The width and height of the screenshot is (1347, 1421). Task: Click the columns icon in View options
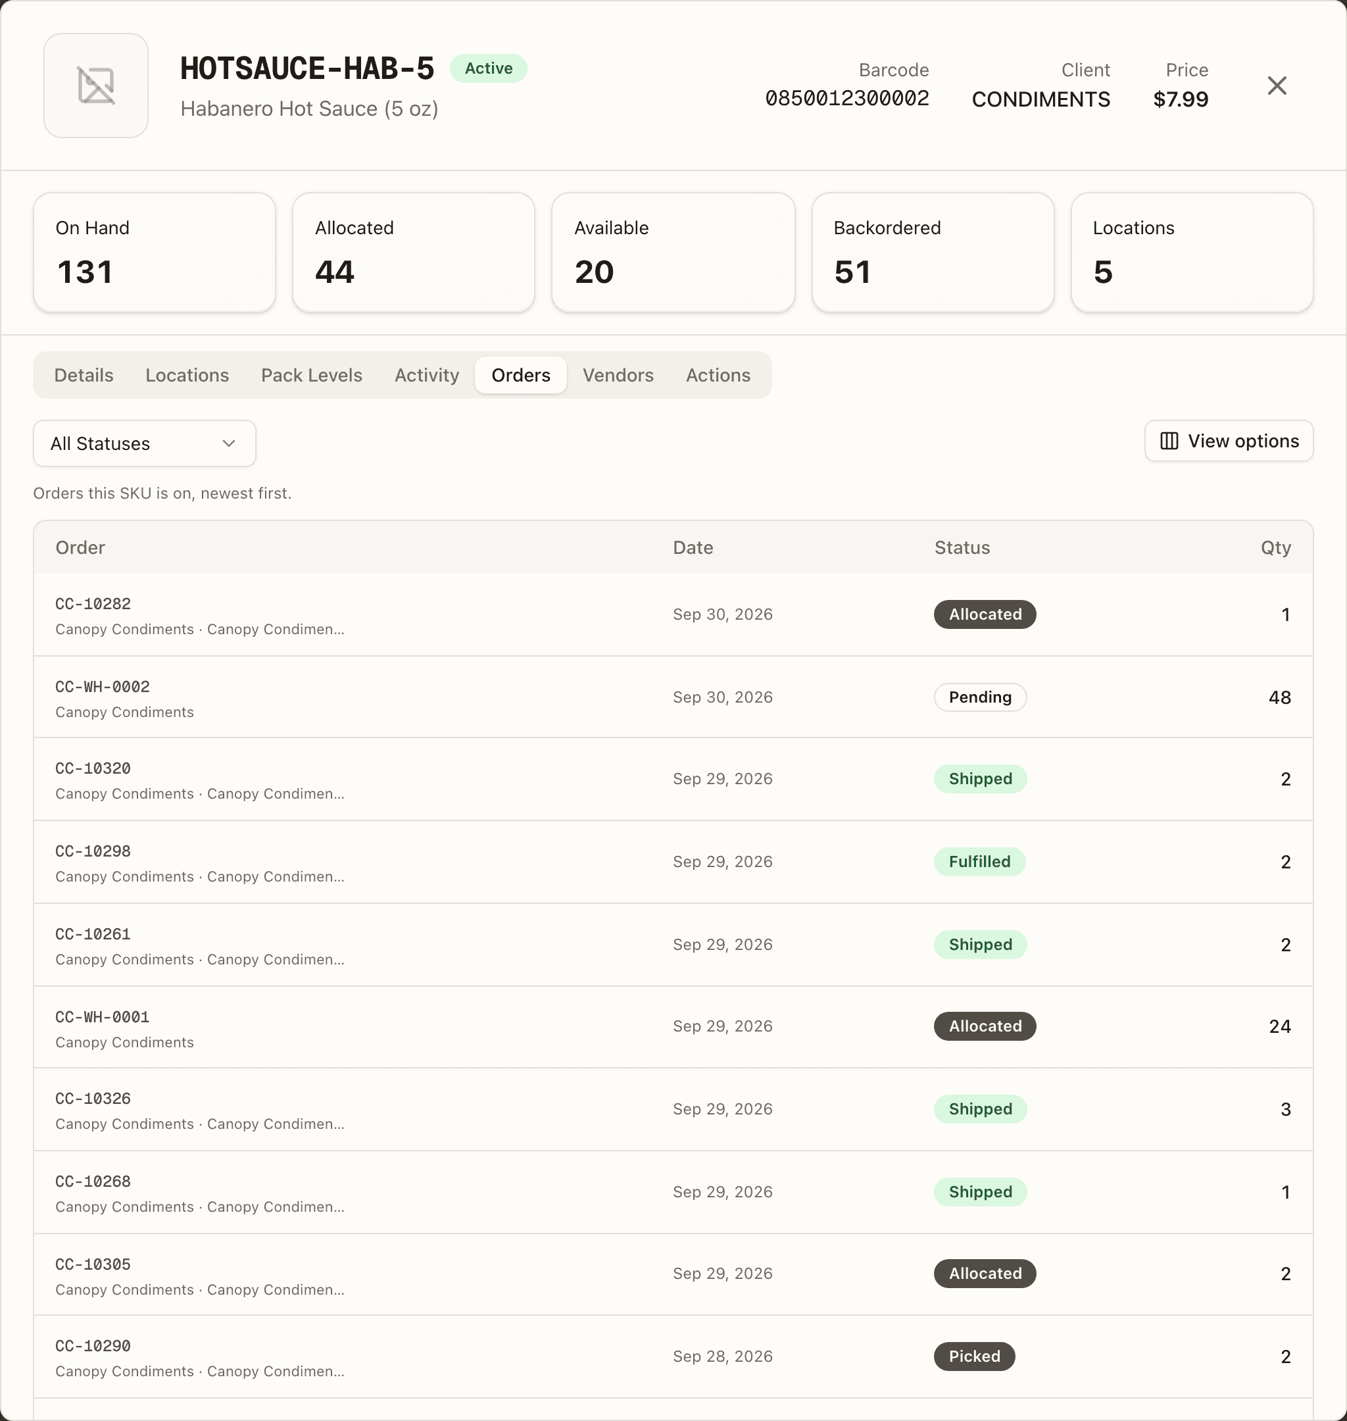pos(1169,441)
